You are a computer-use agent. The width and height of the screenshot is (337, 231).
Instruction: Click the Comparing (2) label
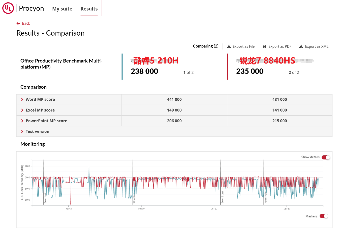click(x=205, y=46)
